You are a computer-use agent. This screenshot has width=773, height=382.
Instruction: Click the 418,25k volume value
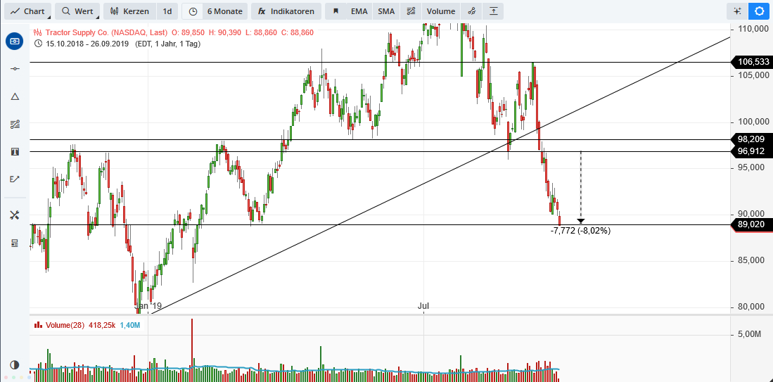tap(102, 325)
